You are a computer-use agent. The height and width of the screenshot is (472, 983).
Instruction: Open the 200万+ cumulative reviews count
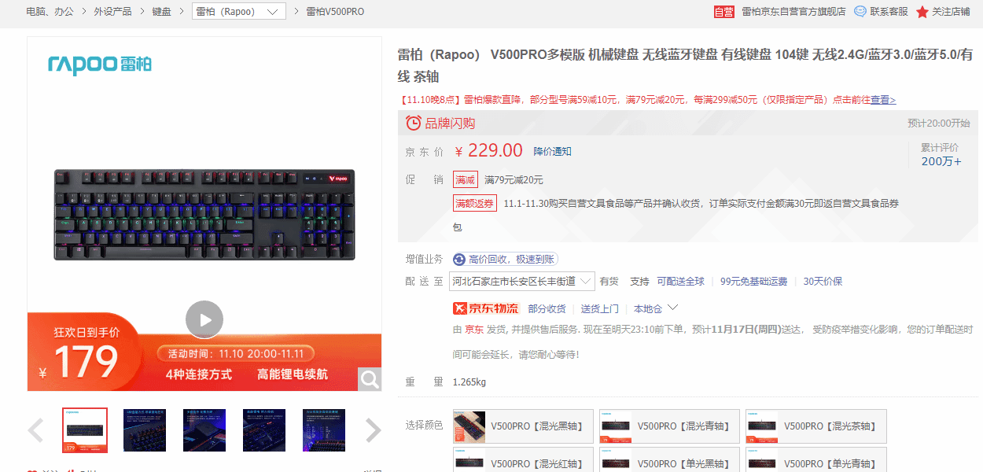point(941,162)
